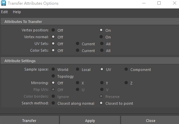Click the Maya app icon in title bar
The image size is (179, 124).
coord(3,3)
